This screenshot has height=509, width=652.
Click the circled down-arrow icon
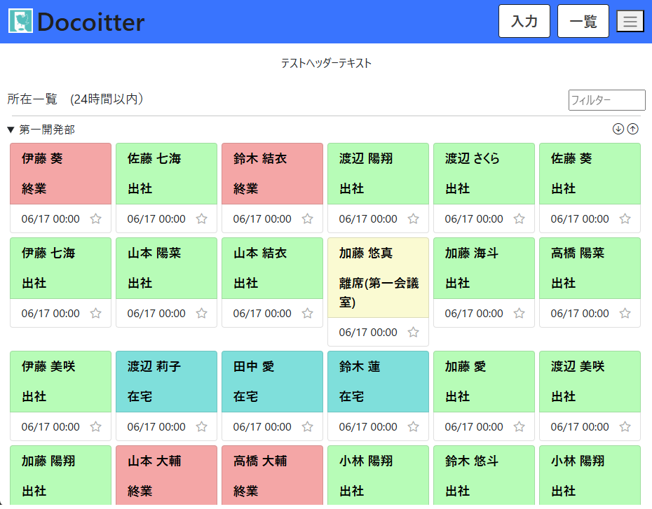tap(618, 129)
